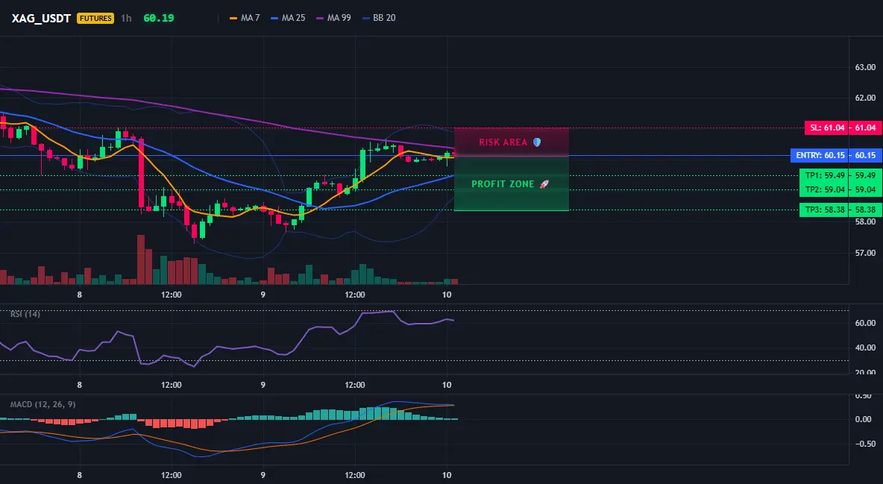Toggle the MA 7 legend item
The width and height of the screenshot is (883, 484).
pyautogui.click(x=245, y=18)
